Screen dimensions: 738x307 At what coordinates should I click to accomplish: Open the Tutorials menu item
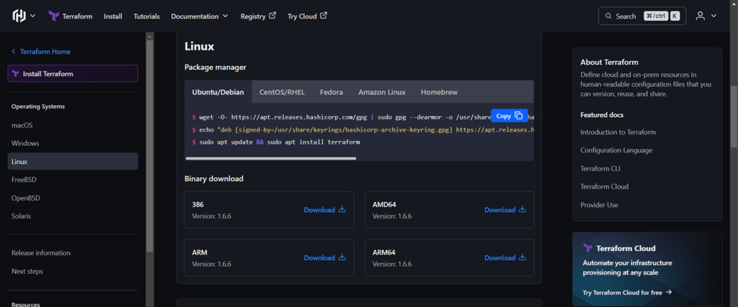tap(146, 16)
